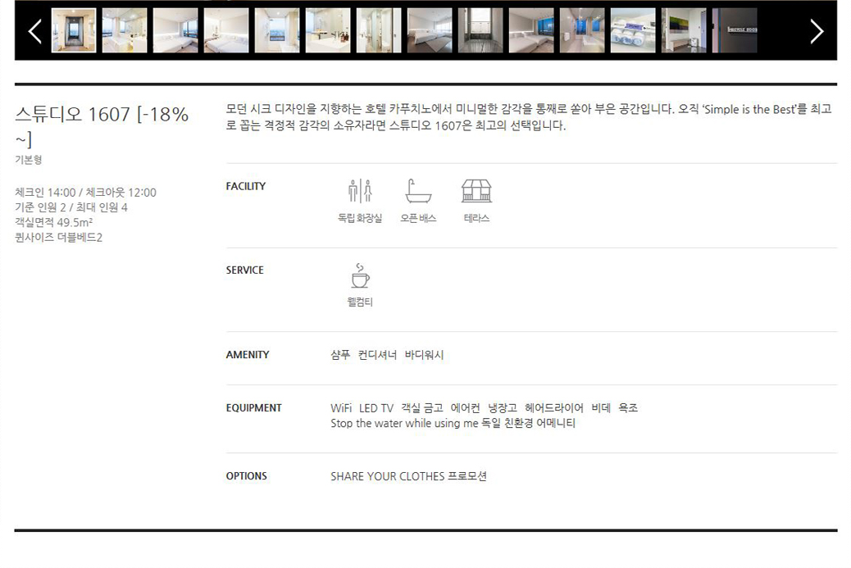The width and height of the screenshot is (851, 568).
Task: Click the SERVICE section heading
Action: tap(245, 270)
